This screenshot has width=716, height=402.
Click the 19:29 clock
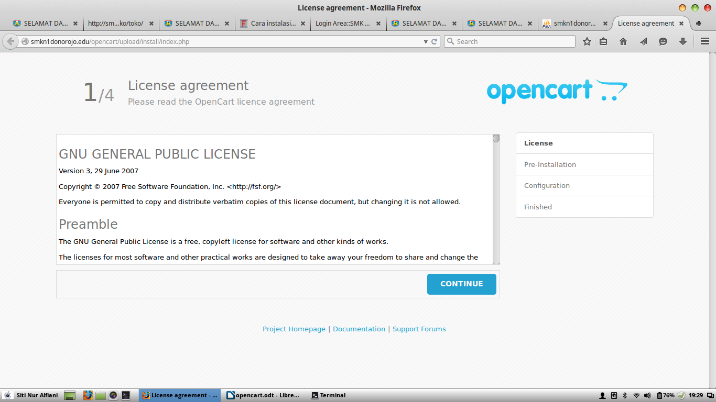pyautogui.click(x=696, y=395)
